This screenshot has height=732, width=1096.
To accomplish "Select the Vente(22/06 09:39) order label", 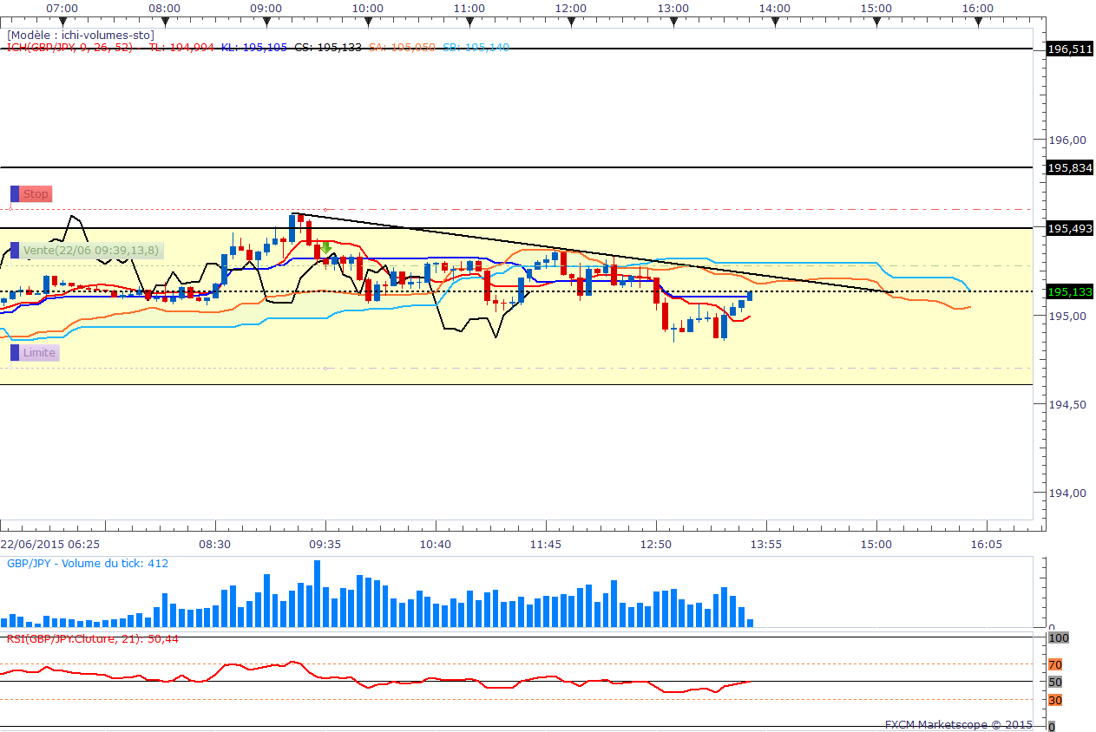I will (x=91, y=251).
